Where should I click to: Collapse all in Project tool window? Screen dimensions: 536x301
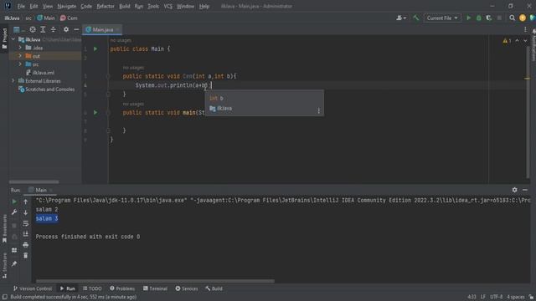[53, 30]
